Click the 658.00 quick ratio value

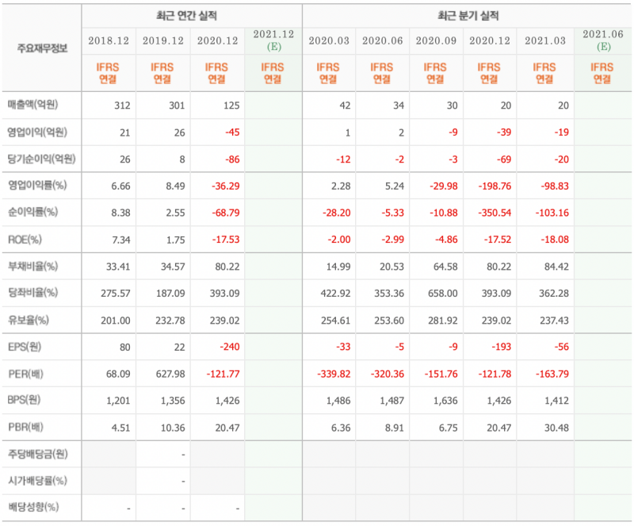click(x=443, y=294)
